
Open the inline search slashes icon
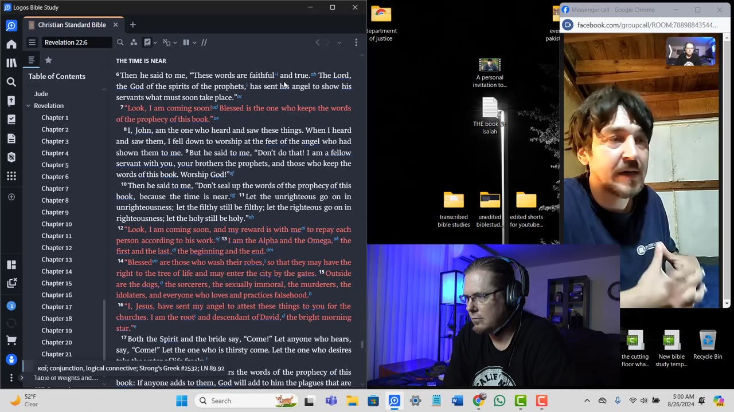tap(204, 42)
